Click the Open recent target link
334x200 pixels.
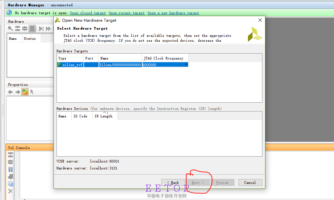[126, 13]
